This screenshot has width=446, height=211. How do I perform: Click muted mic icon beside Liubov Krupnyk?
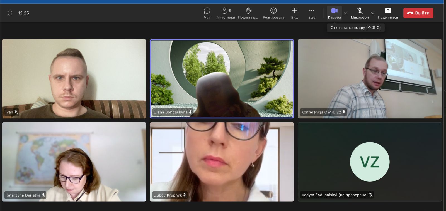[185, 195]
